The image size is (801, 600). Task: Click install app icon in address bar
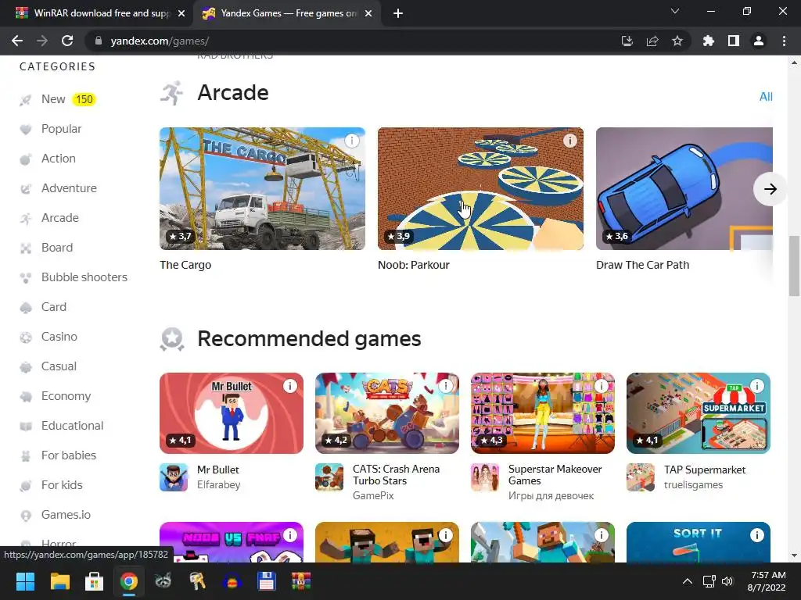point(627,41)
